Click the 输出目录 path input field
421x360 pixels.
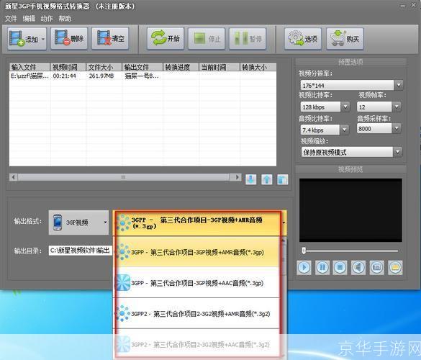point(80,251)
